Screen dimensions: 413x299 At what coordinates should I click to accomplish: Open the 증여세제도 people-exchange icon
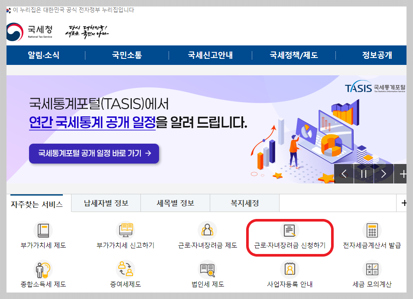(125, 269)
